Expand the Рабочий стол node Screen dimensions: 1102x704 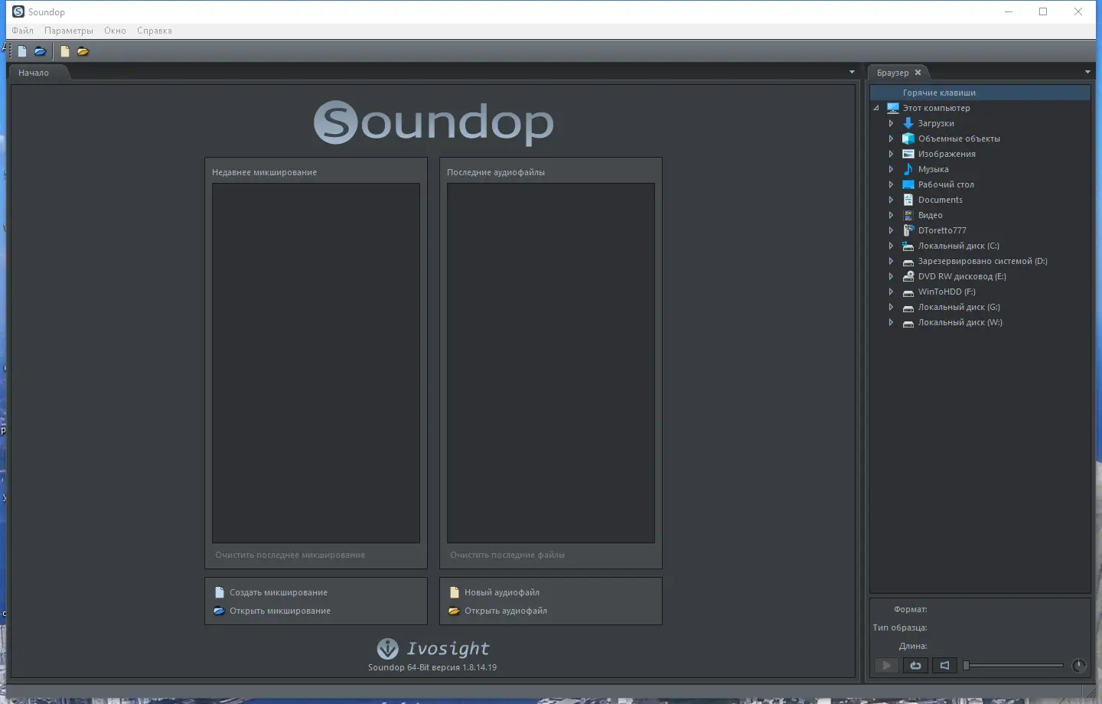click(891, 184)
